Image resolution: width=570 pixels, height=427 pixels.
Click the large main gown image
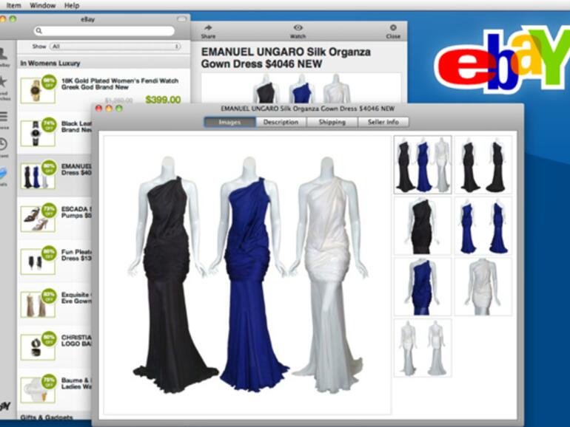pos(247,275)
